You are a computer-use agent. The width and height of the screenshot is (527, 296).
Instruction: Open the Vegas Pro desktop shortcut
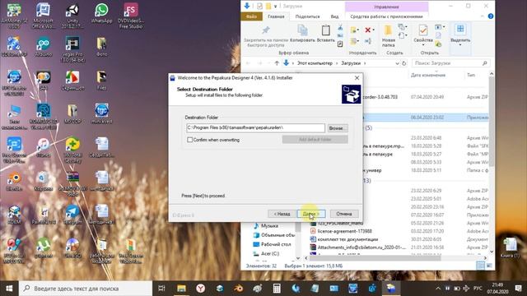coord(72,49)
